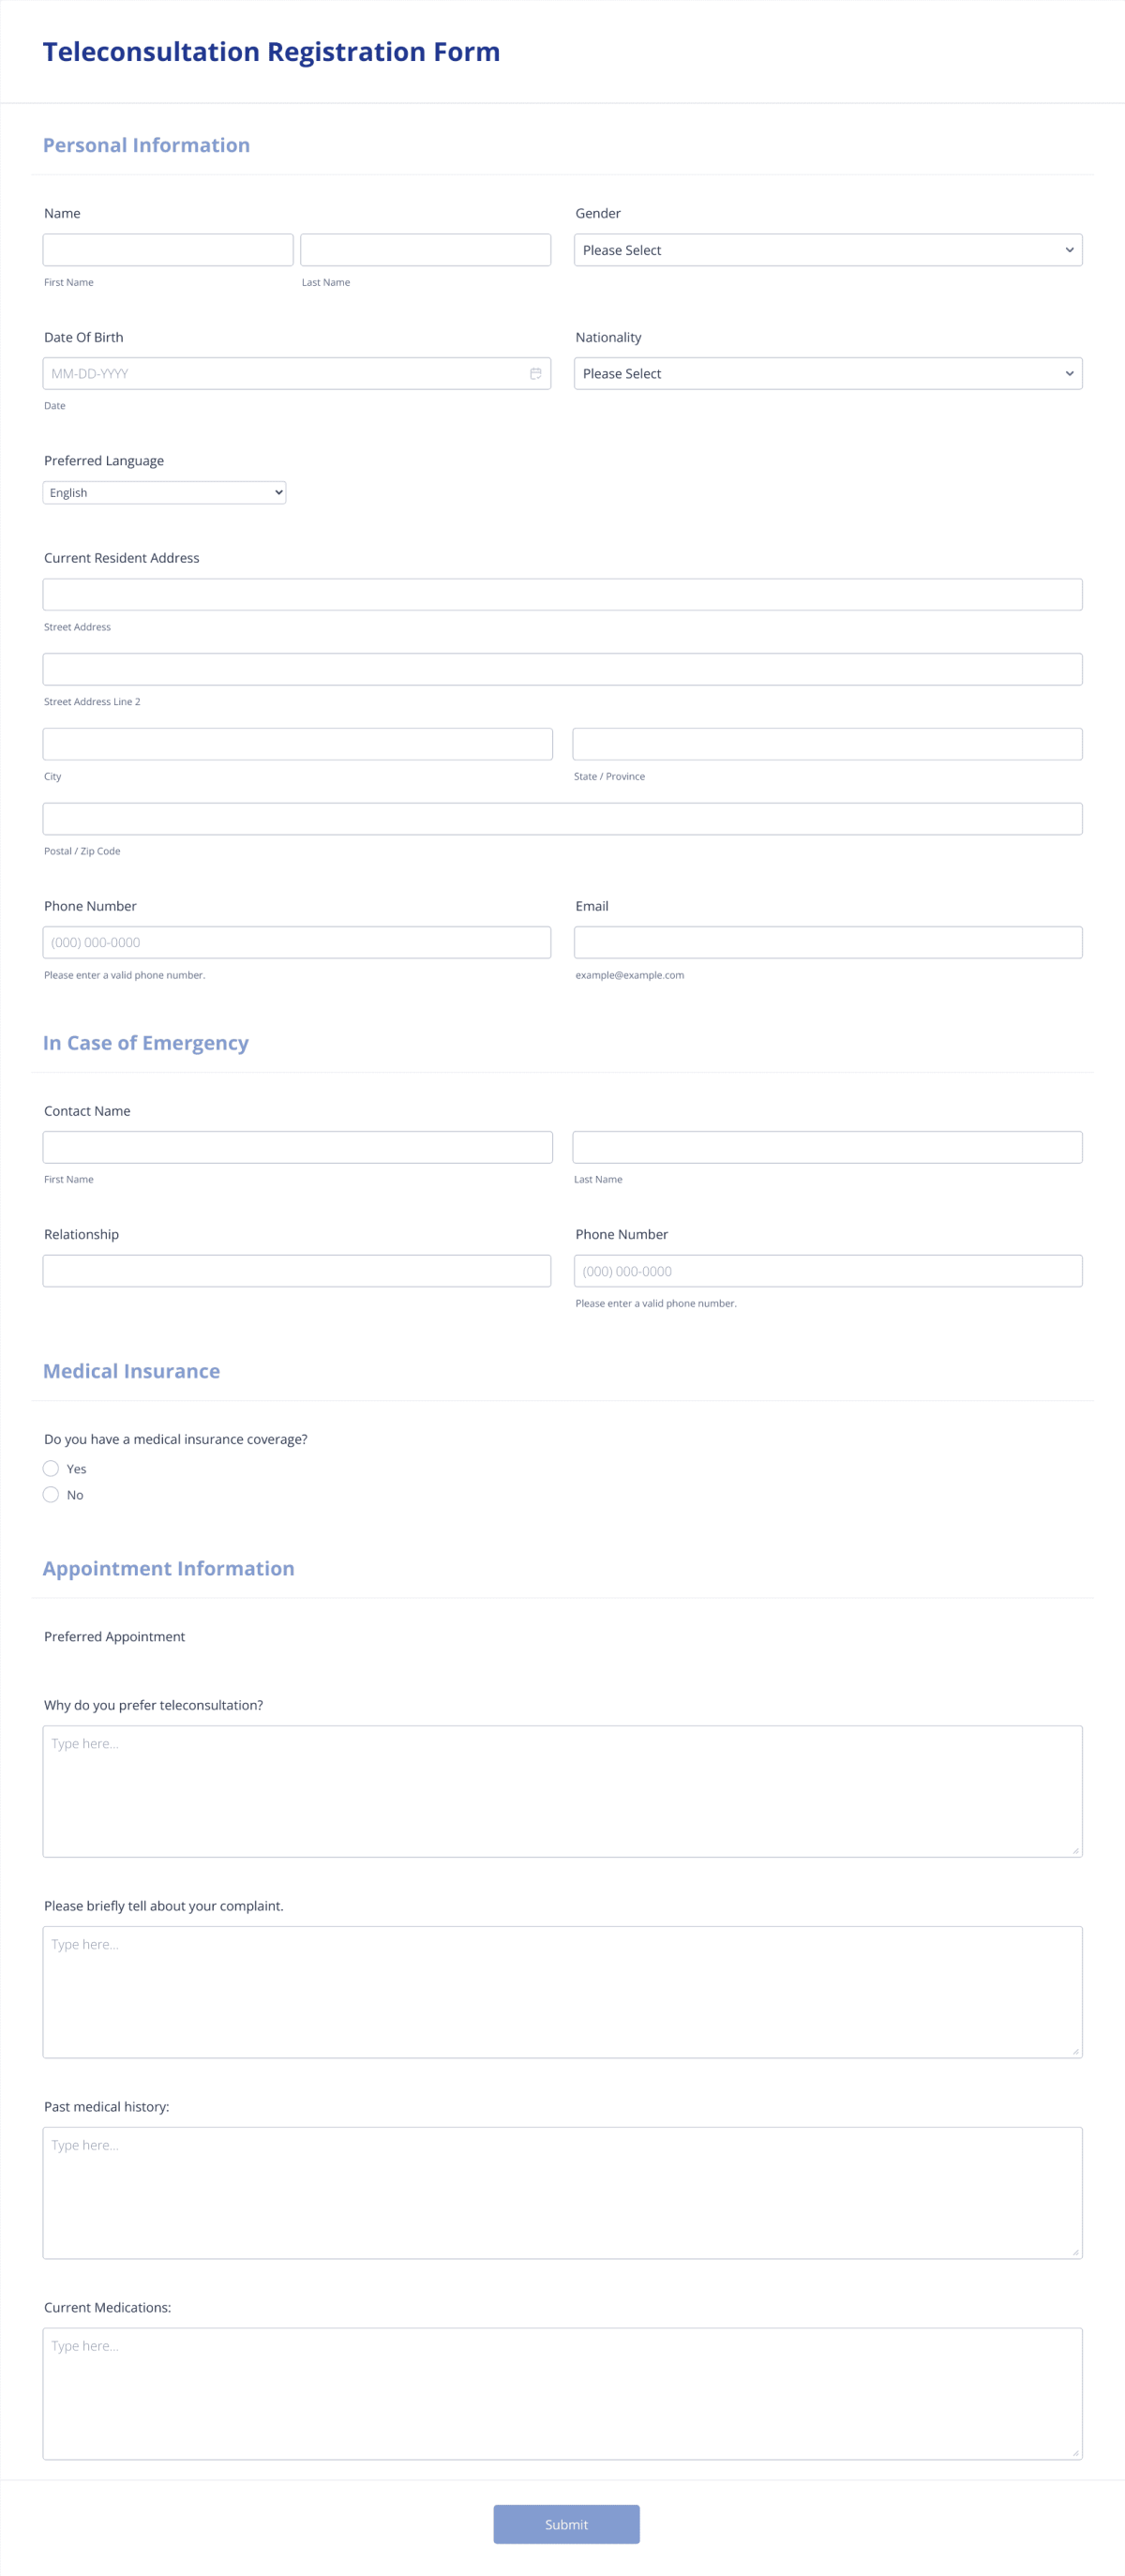Viewport: 1125px width, 2576px height.
Task: Open the Gender dropdown
Action: click(x=827, y=250)
